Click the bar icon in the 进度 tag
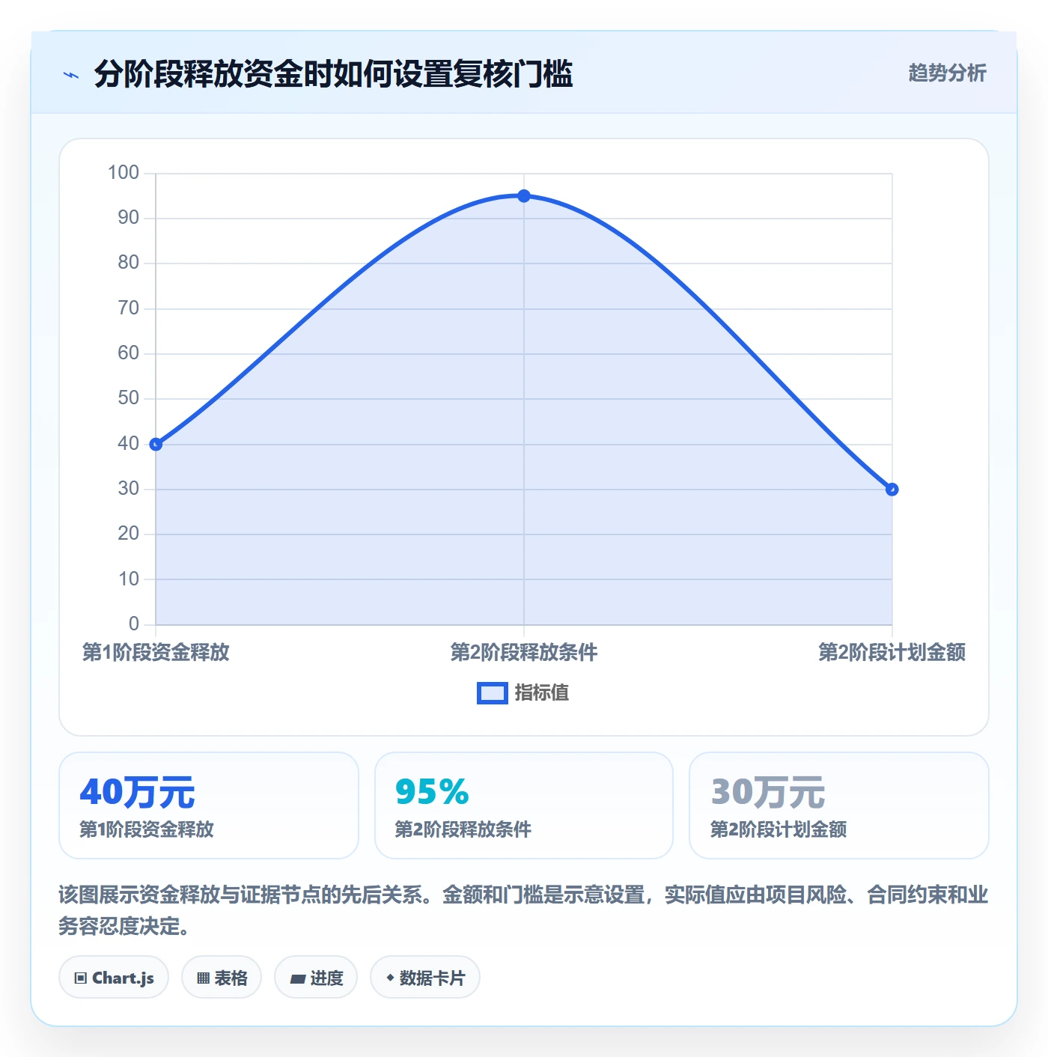 [x=298, y=979]
